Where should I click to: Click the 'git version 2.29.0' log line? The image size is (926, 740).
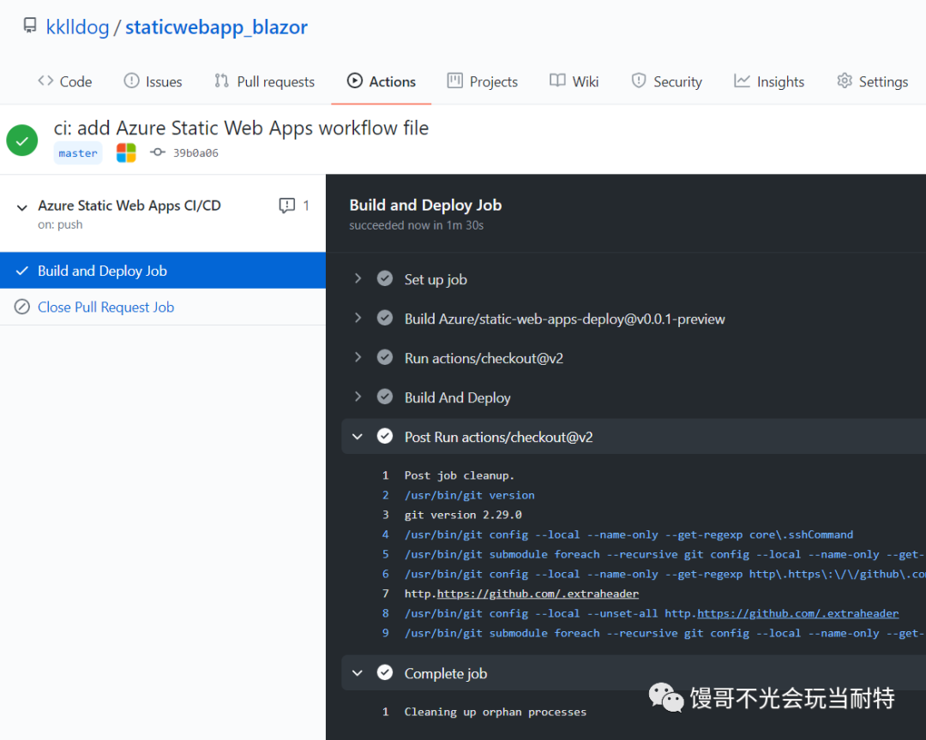coord(463,515)
